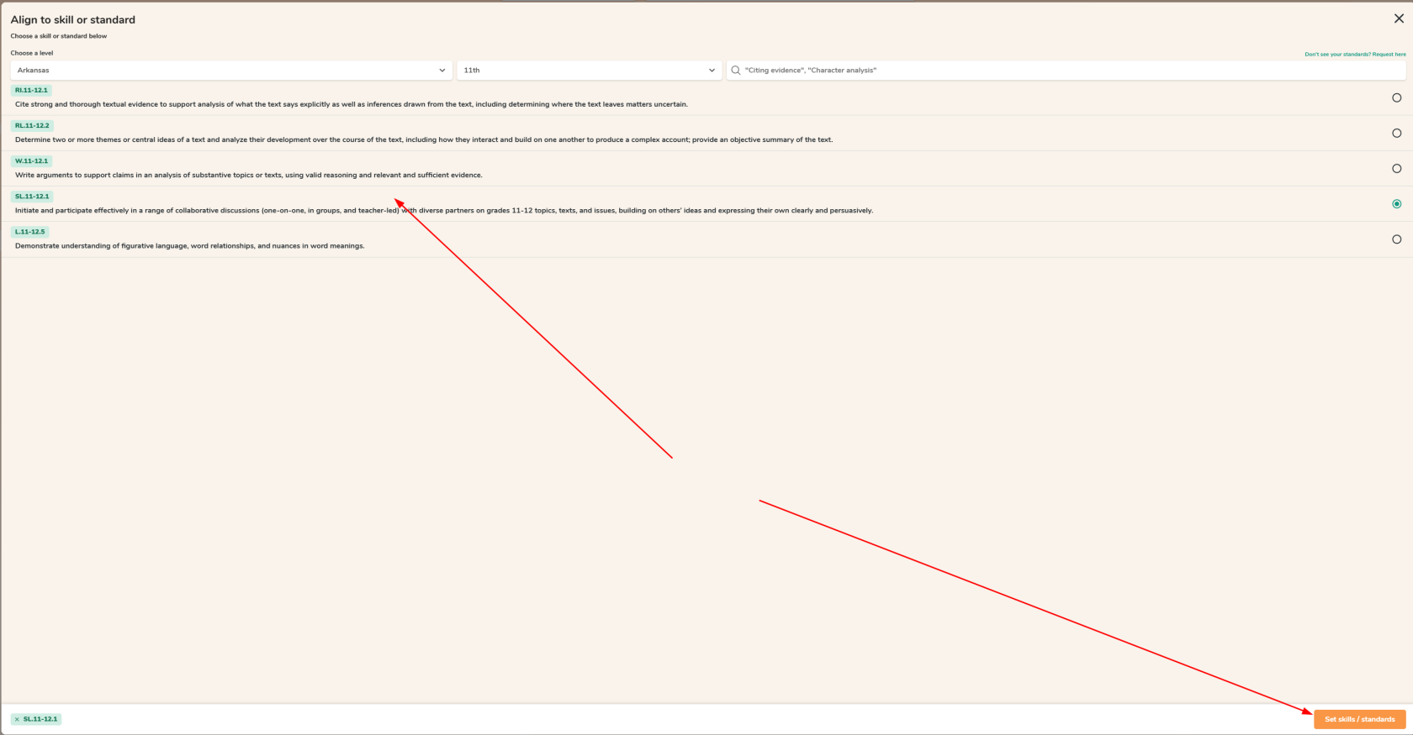The image size is (1413, 735).
Task: Click the W.11-12.1 standard tag
Action: click(31, 160)
